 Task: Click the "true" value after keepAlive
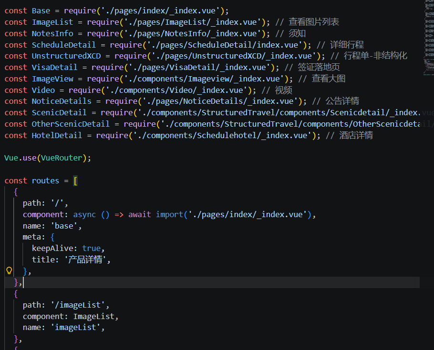click(x=92, y=248)
